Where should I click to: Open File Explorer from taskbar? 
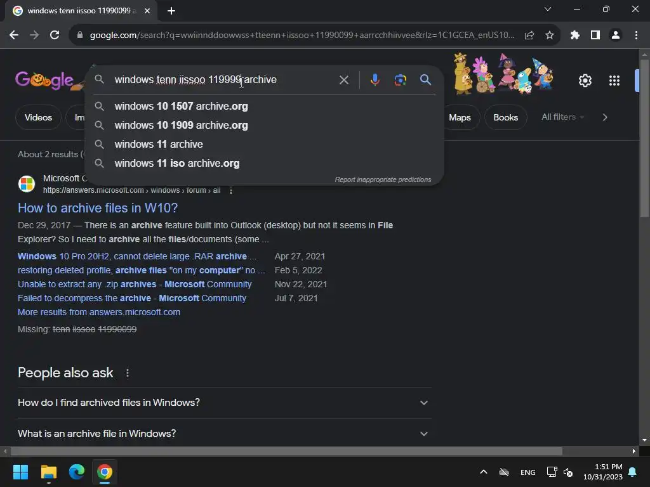point(48,472)
